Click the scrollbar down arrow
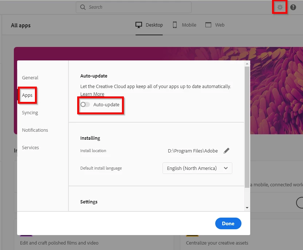The height and width of the screenshot is (250, 303). coord(247,208)
